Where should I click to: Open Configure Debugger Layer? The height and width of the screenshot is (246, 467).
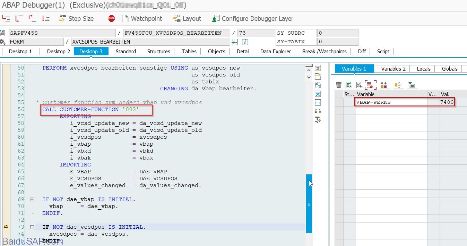click(253, 19)
